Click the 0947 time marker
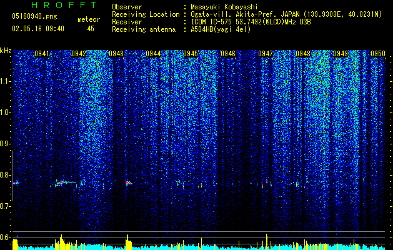The width and height of the screenshot is (393, 250). point(266,53)
